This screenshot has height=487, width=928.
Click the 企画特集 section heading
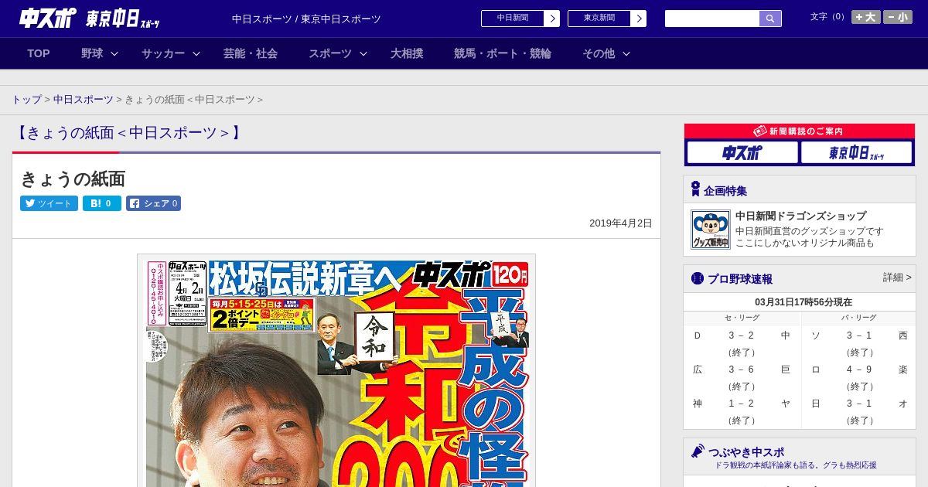coord(725,190)
